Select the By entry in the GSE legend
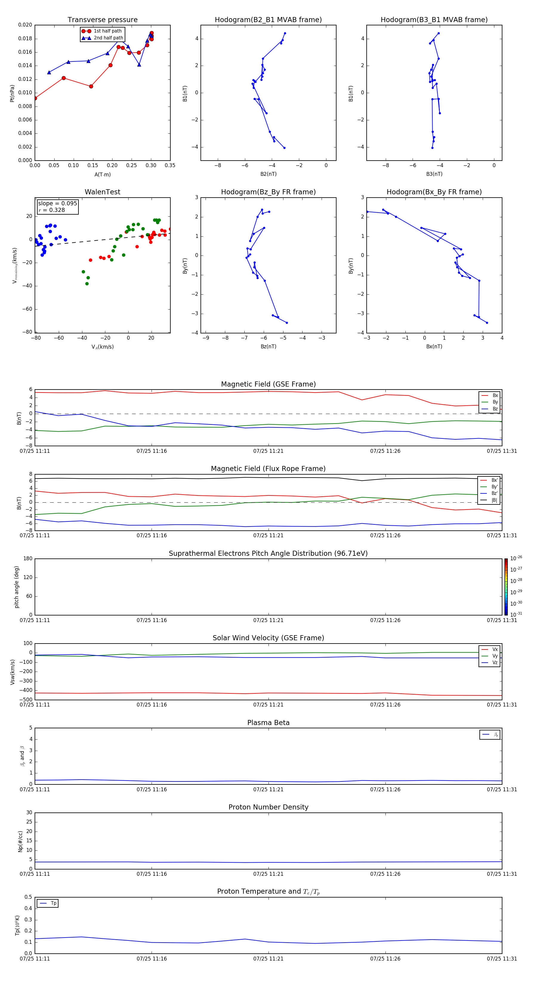 490,402
